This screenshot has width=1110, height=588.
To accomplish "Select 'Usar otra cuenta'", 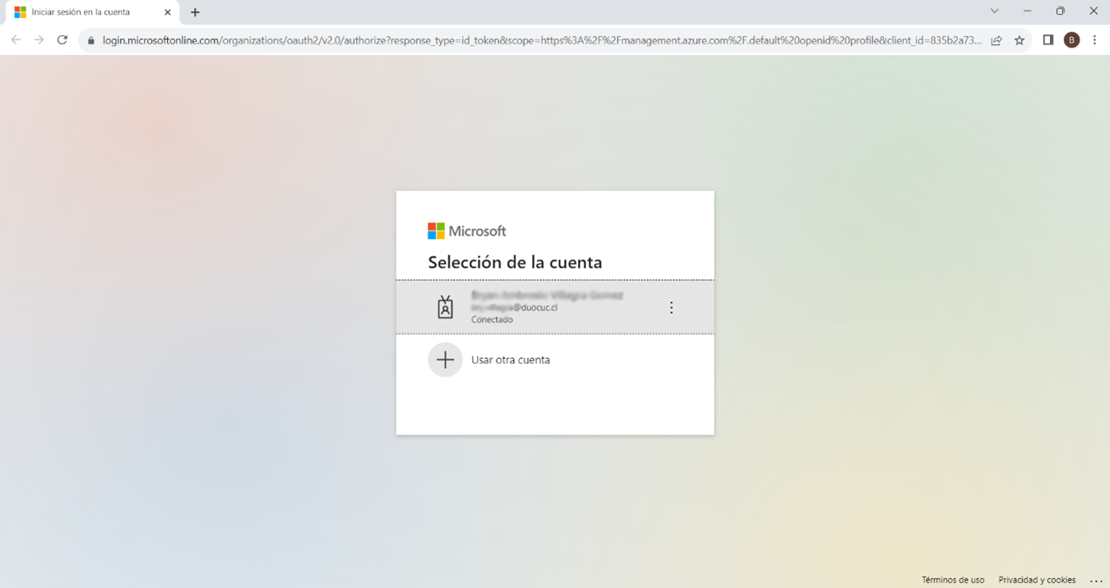I will (511, 360).
